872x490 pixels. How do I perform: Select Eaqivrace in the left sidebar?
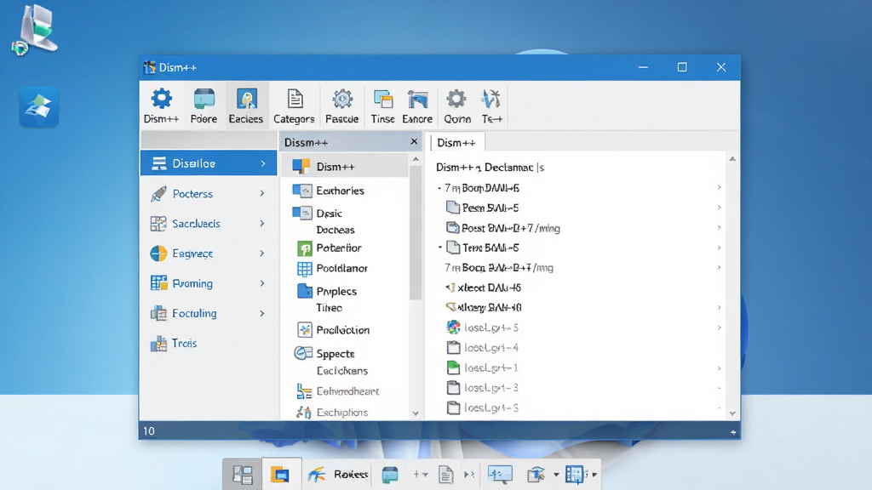pyautogui.click(x=209, y=254)
